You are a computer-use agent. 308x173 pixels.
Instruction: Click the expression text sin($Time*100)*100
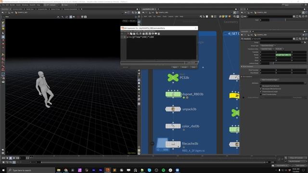(140, 37)
